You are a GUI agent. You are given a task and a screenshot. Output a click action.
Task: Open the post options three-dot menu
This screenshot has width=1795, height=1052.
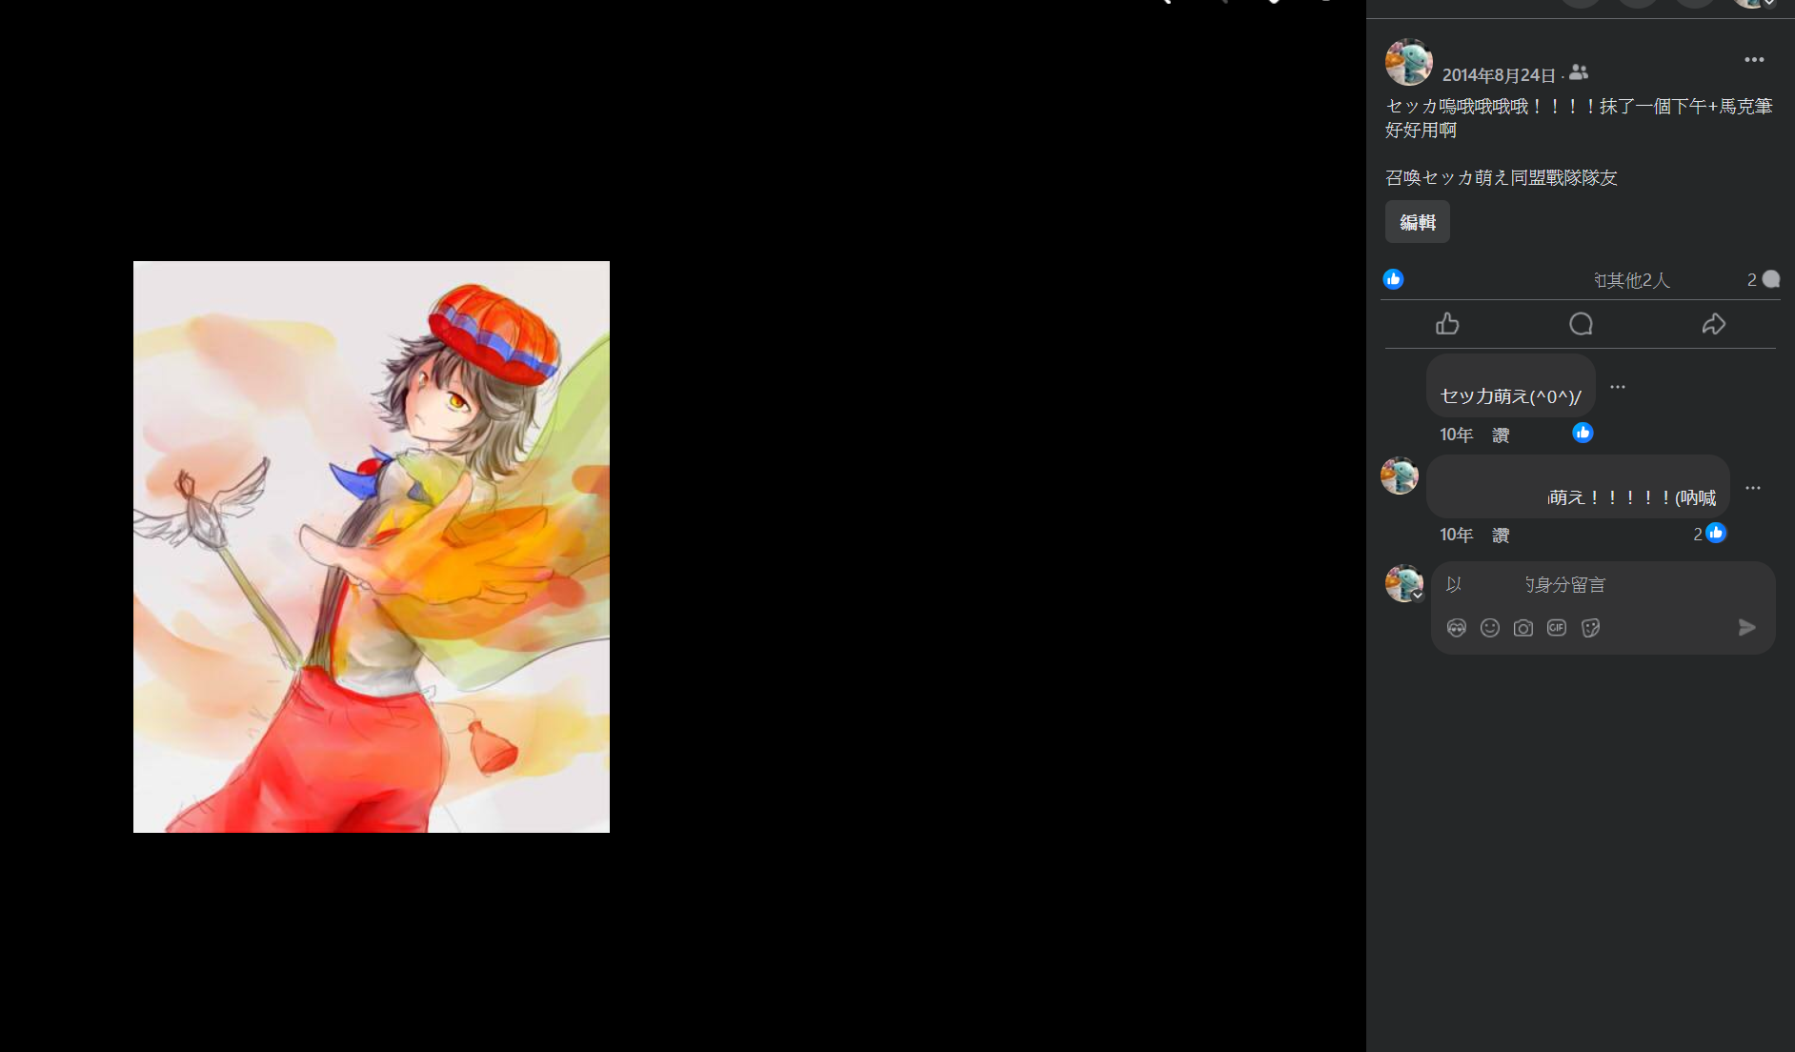point(1754,60)
